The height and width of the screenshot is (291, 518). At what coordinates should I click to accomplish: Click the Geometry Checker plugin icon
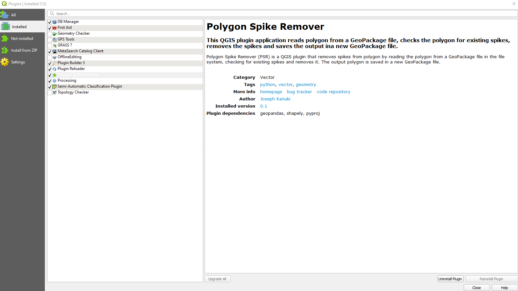tap(55, 34)
